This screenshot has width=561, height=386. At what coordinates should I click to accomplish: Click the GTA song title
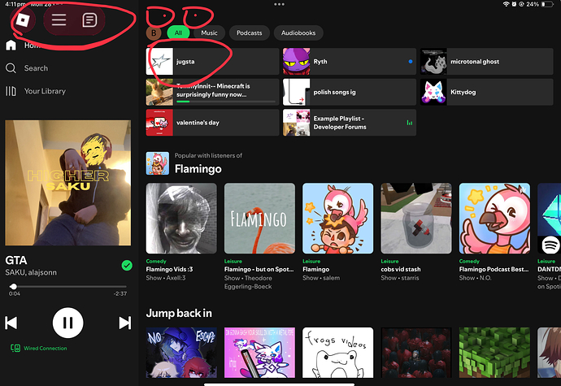[16, 260]
